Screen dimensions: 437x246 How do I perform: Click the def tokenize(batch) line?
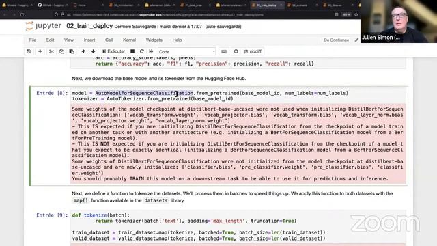101,215
